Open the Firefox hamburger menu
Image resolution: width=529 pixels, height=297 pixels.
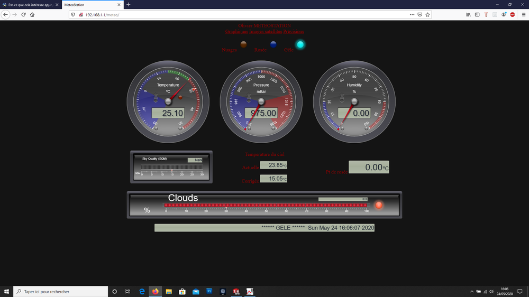coord(524,15)
